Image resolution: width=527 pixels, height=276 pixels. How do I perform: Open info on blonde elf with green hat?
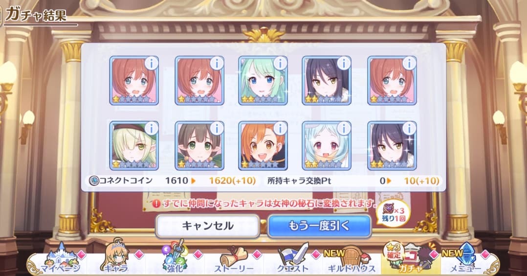pos(151,128)
